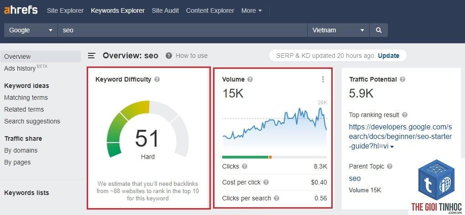The image size is (465, 215).
Task: Open Keywords lists
Action: (x=26, y=193)
